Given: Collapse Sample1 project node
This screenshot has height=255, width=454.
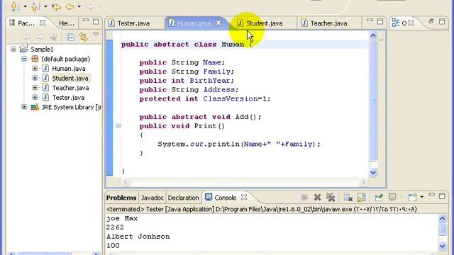Looking at the screenshot, I should (13, 49).
